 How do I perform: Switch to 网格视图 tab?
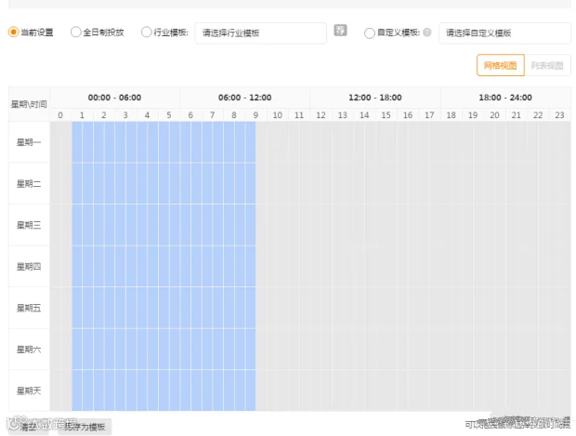[x=501, y=65]
